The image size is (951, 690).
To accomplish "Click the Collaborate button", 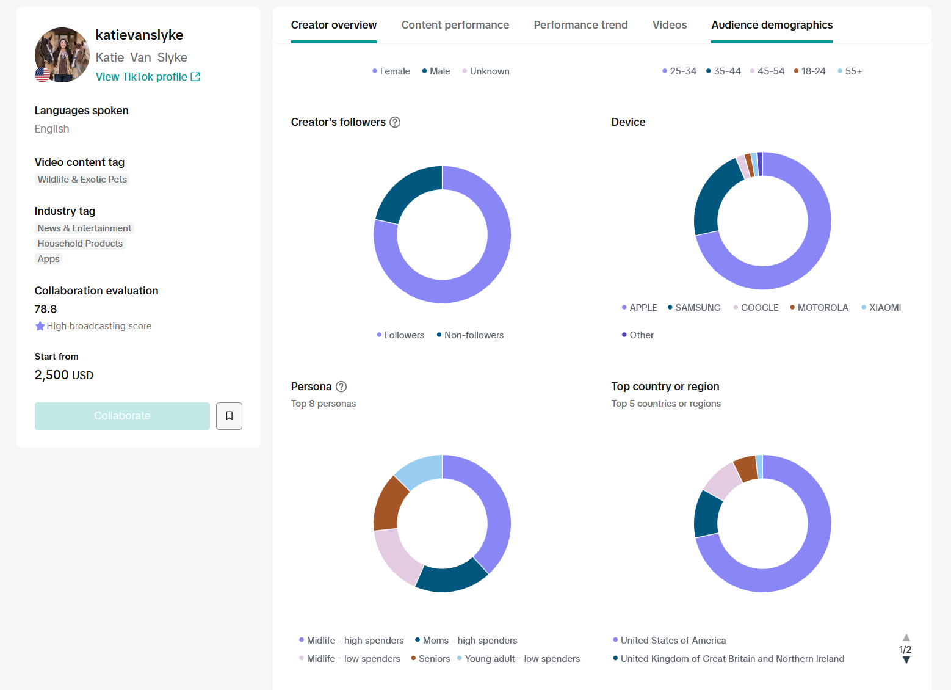I will 122,416.
